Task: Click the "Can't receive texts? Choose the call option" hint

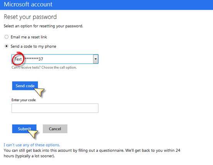Action: tap(44, 68)
